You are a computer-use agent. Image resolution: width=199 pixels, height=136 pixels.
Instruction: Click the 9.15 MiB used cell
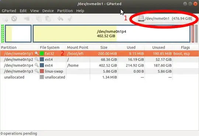click(x=136, y=53)
